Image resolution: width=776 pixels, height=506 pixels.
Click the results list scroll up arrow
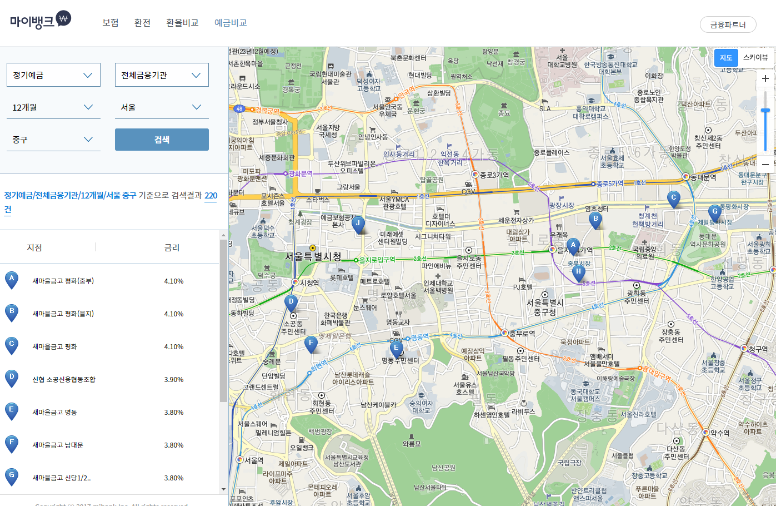click(x=223, y=235)
